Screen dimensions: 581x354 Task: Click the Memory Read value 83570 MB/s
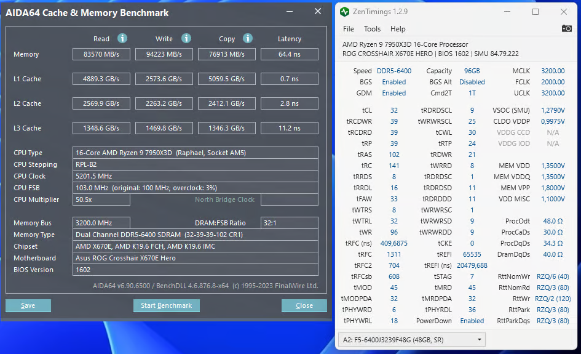[x=101, y=54]
